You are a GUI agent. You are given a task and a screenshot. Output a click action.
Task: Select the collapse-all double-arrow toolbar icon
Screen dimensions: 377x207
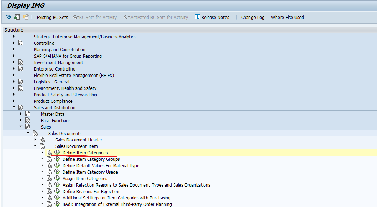(8, 17)
